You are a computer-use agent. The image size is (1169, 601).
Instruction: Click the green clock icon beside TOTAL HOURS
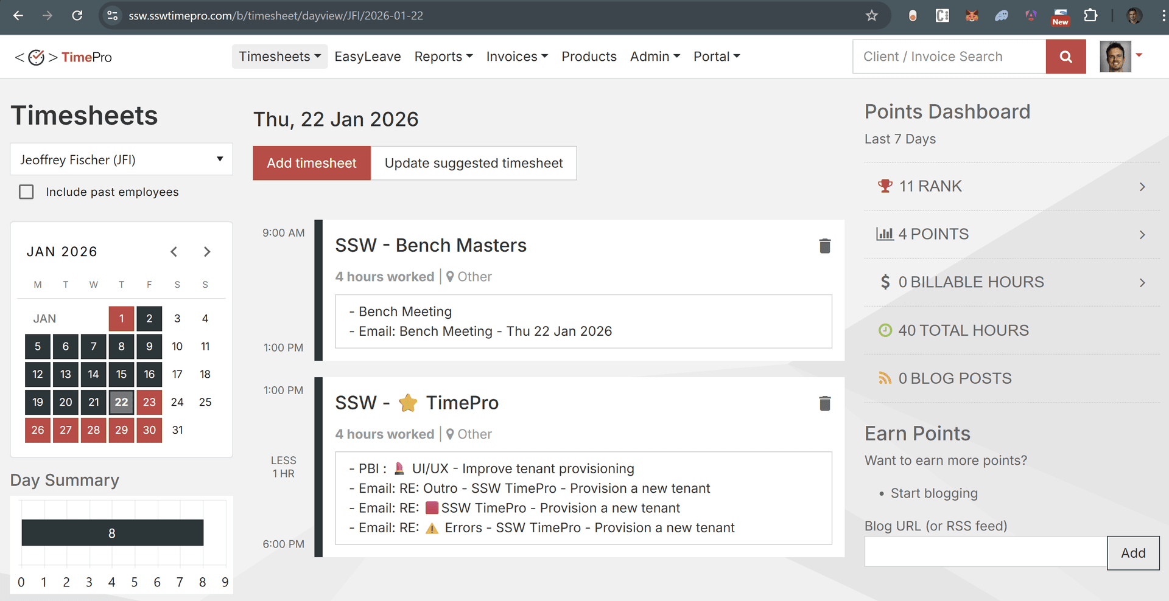[885, 330]
